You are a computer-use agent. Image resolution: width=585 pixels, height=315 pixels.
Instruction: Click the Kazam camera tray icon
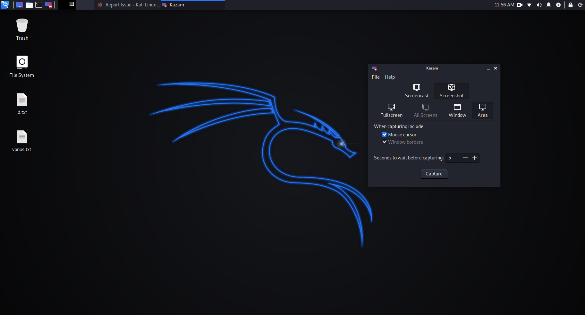(520, 5)
